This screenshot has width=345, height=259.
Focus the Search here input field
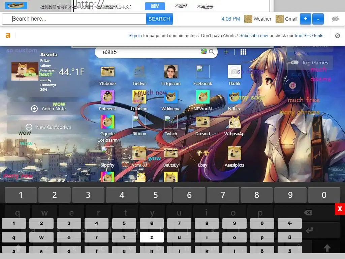74,19
